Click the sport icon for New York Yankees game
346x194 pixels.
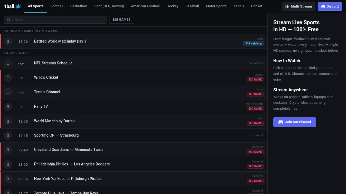coord(8,179)
